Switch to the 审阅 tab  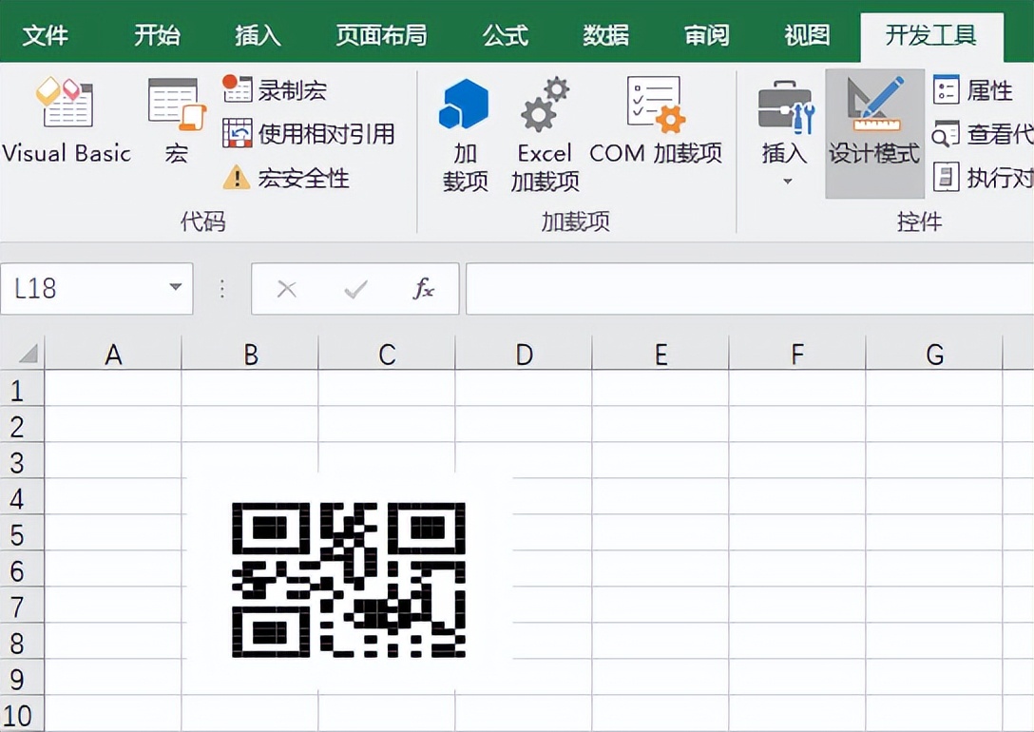[706, 35]
